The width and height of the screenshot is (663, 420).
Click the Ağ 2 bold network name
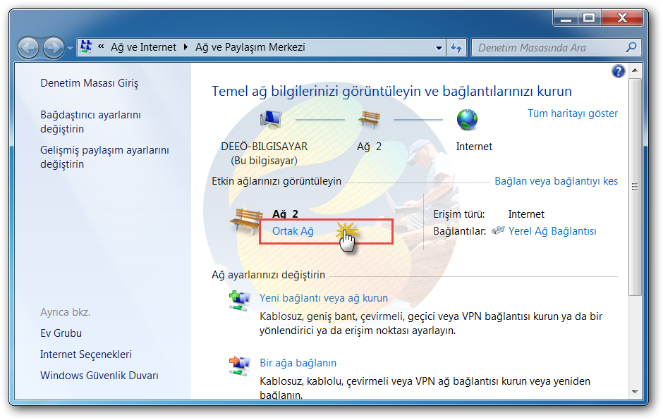285,214
